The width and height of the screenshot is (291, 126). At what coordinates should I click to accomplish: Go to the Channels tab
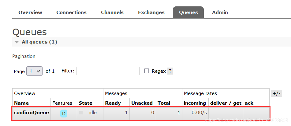112,12
